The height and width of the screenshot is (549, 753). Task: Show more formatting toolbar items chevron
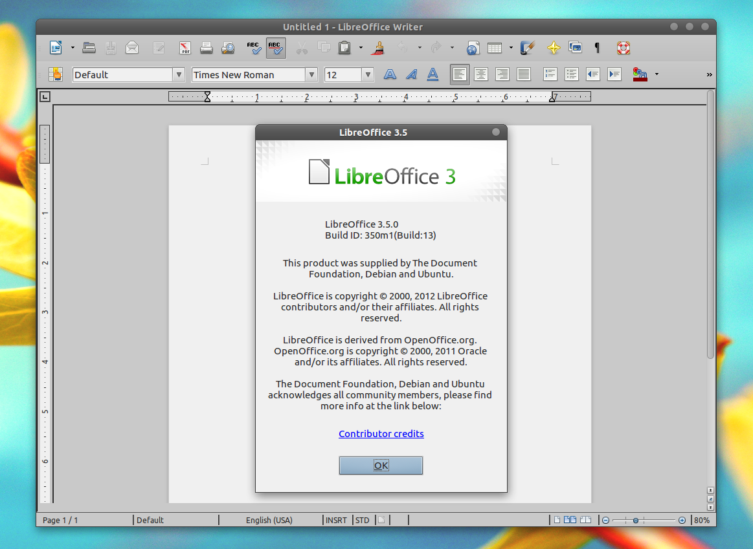coord(710,74)
